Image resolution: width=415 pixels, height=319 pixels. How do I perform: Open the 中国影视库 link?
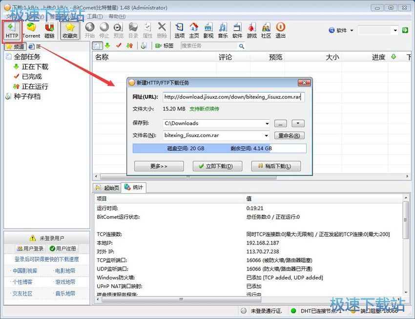tap(25, 271)
